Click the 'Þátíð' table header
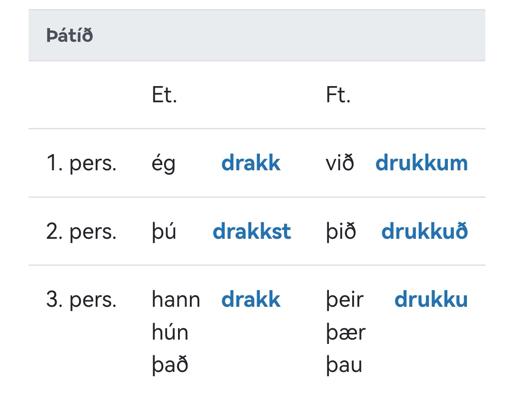Image resolution: width=514 pixels, height=420 pixels. [x=69, y=36]
